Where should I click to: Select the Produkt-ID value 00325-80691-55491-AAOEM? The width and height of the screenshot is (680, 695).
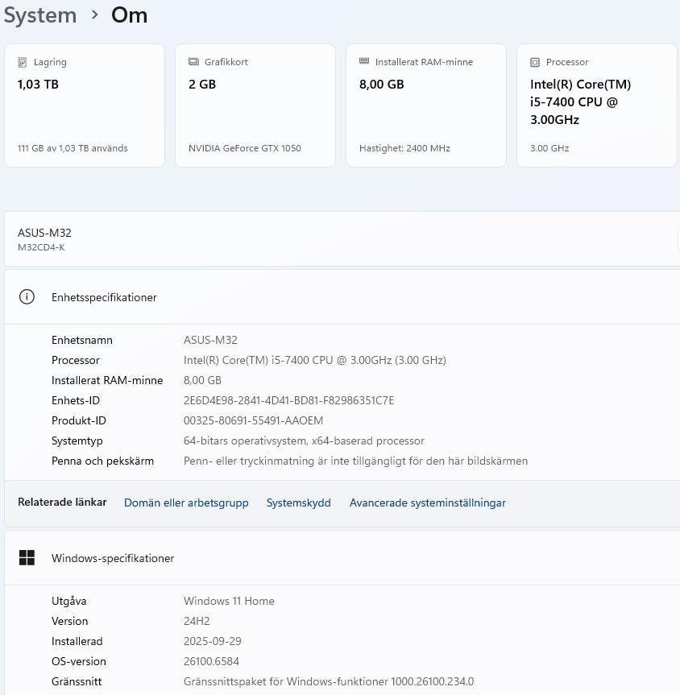(253, 420)
